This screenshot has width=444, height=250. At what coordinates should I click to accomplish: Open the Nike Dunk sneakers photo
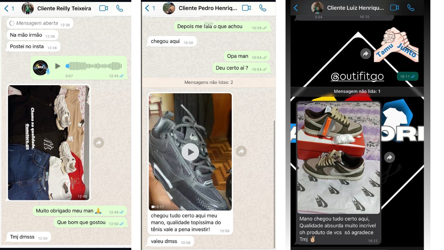click(x=338, y=158)
